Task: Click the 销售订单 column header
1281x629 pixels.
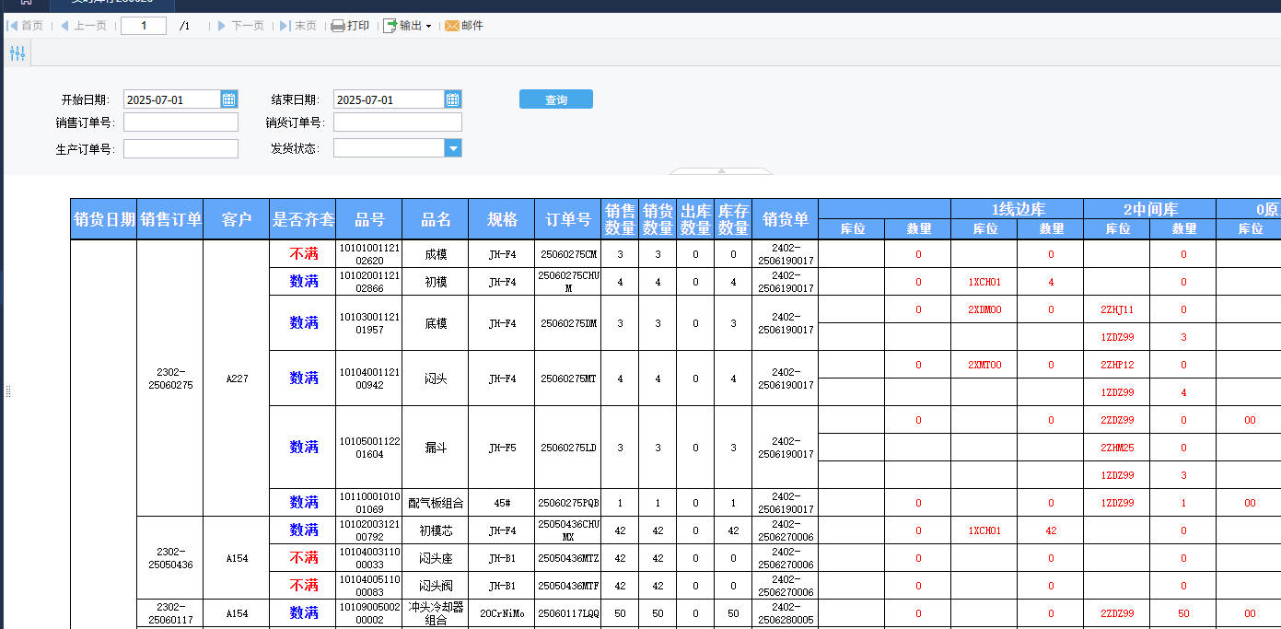Action: pos(170,219)
